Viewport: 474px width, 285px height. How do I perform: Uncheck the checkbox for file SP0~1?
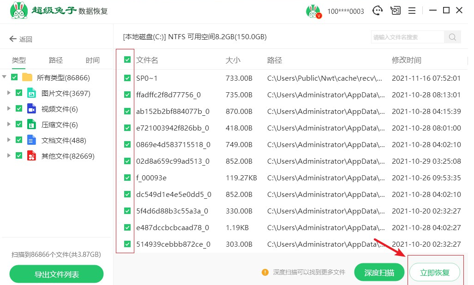point(127,78)
